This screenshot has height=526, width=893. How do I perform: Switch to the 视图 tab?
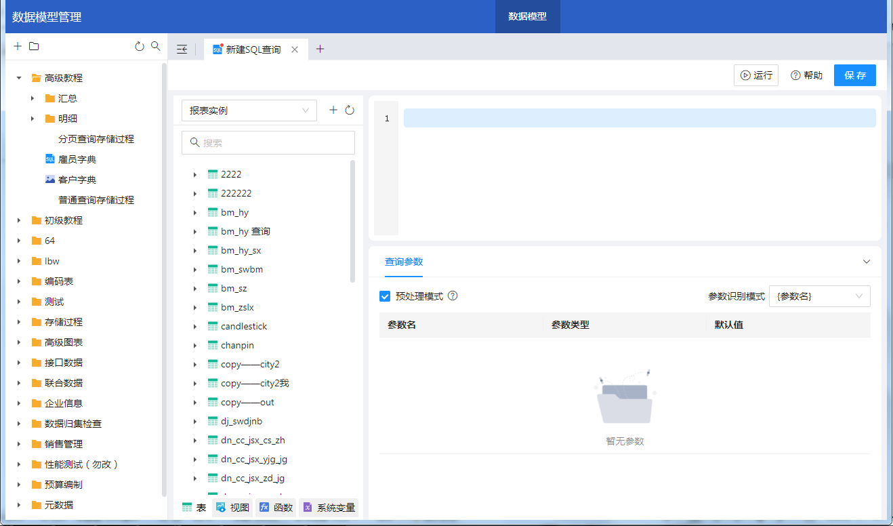coord(232,508)
